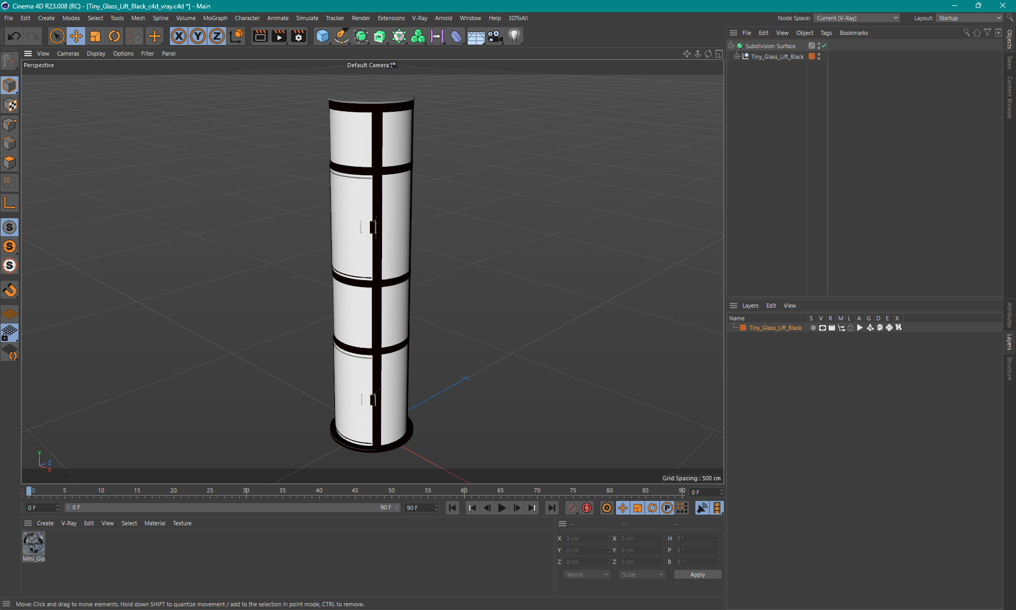Image resolution: width=1016 pixels, height=610 pixels.
Task: Select Mini_Gla material thumbnail
Action: click(x=33, y=543)
